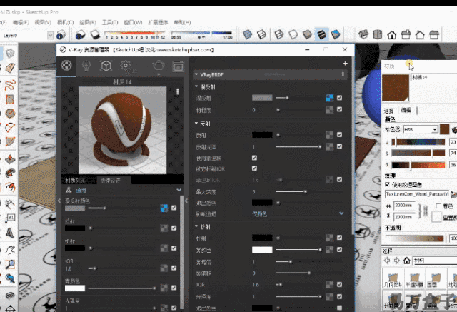Click the 材质列表 tab button

(76, 181)
